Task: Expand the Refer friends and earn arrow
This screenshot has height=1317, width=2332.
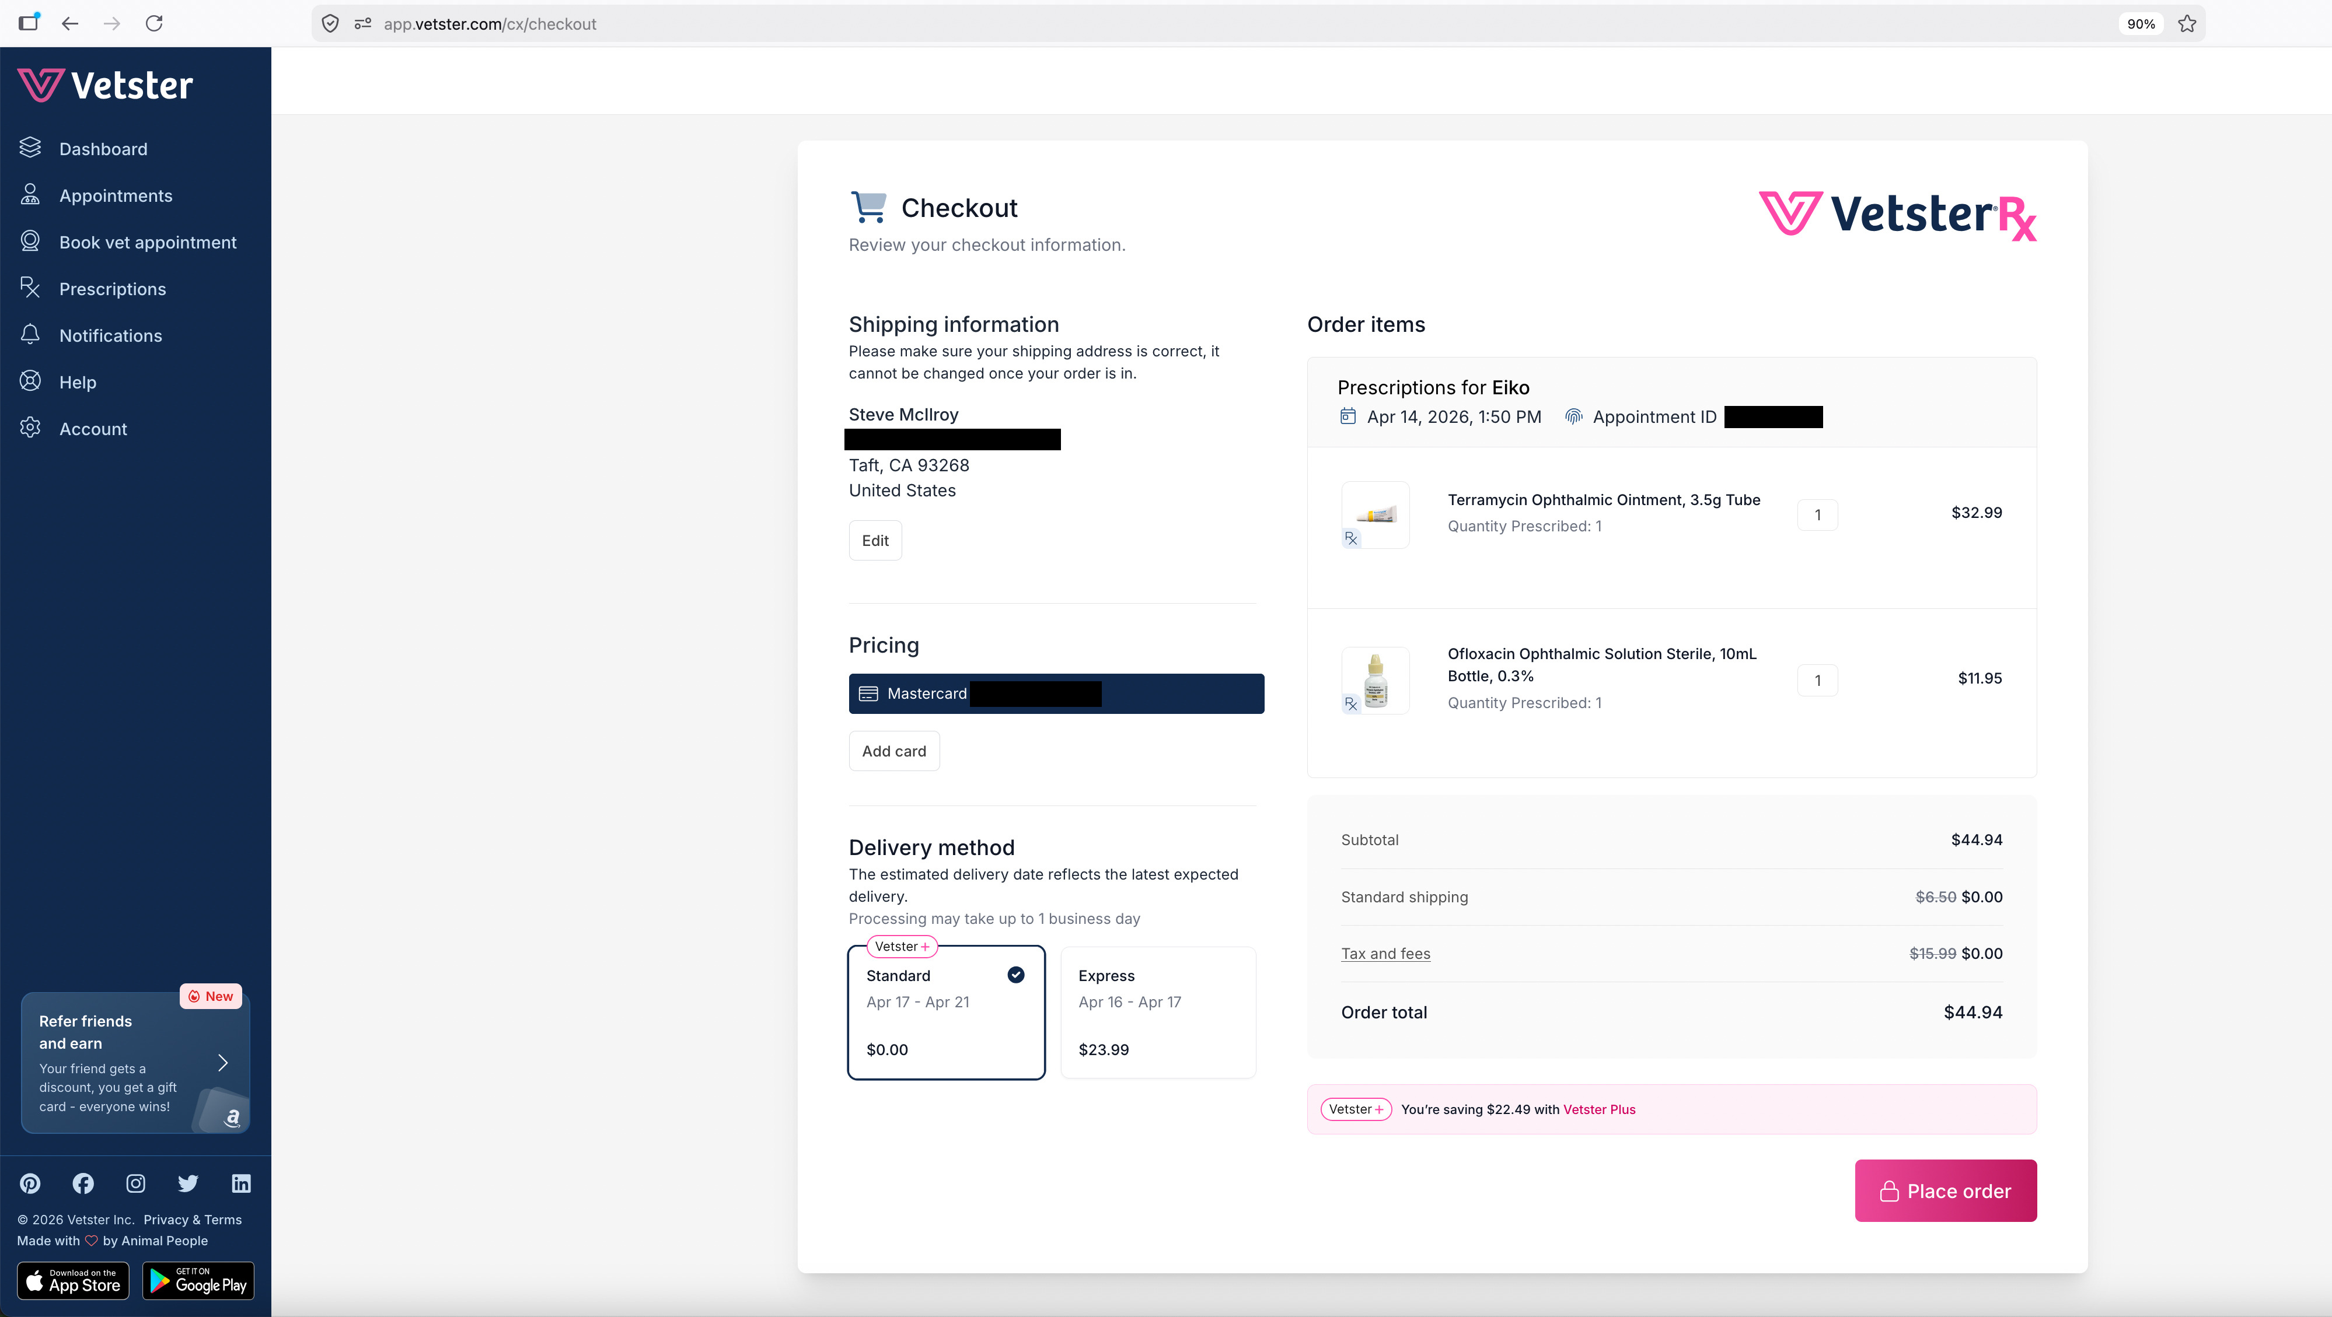Action: [223, 1062]
